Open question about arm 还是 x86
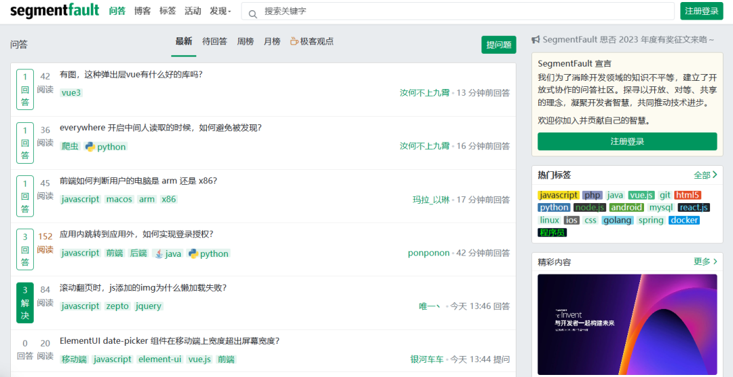 [138, 181]
